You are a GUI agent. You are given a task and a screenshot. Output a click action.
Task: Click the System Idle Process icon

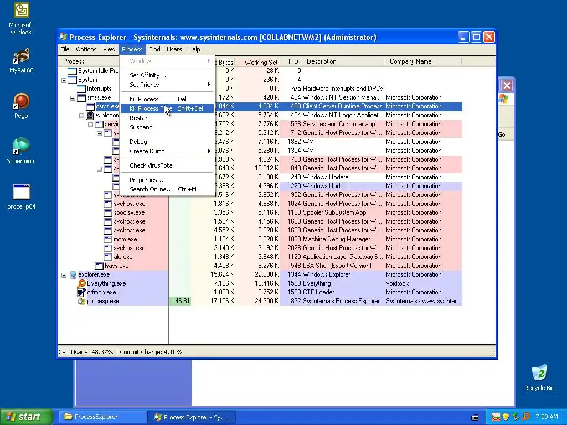(x=73, y=71)
